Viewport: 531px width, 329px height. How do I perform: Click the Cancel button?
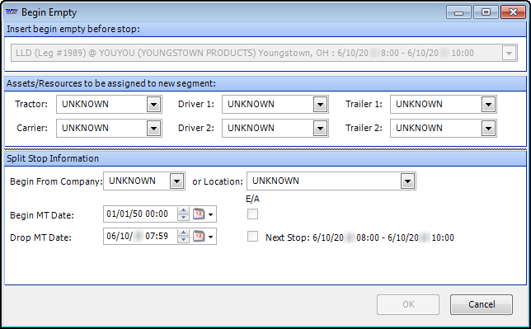(482, 304)
